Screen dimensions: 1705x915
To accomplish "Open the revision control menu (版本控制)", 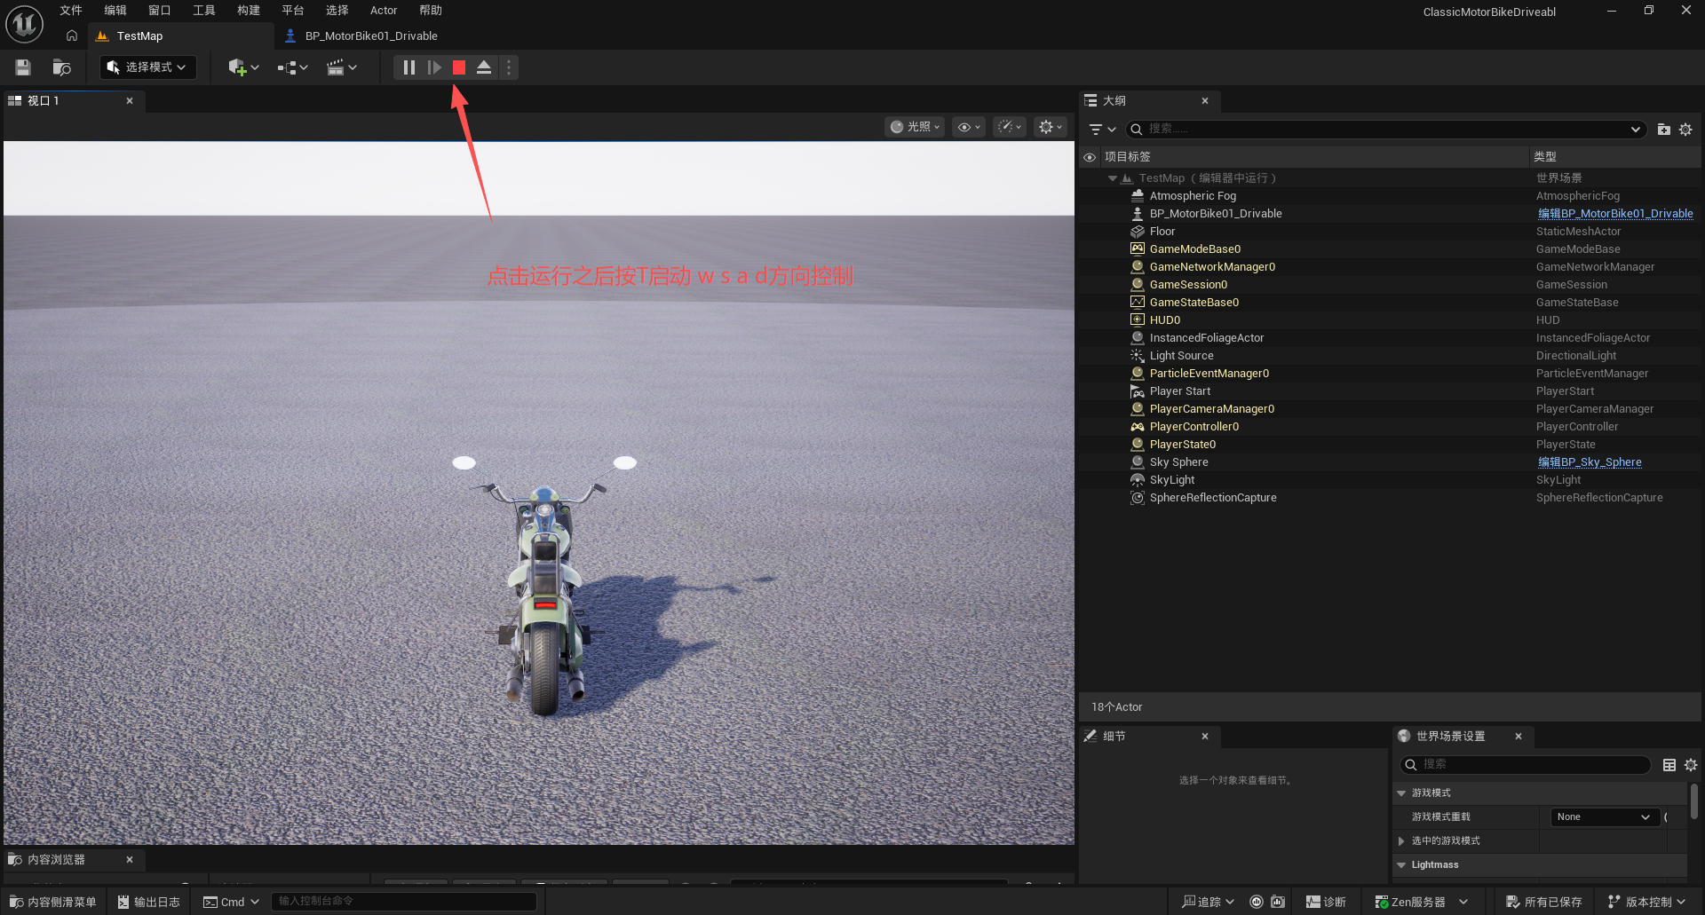I will [x=1646, y=902].
